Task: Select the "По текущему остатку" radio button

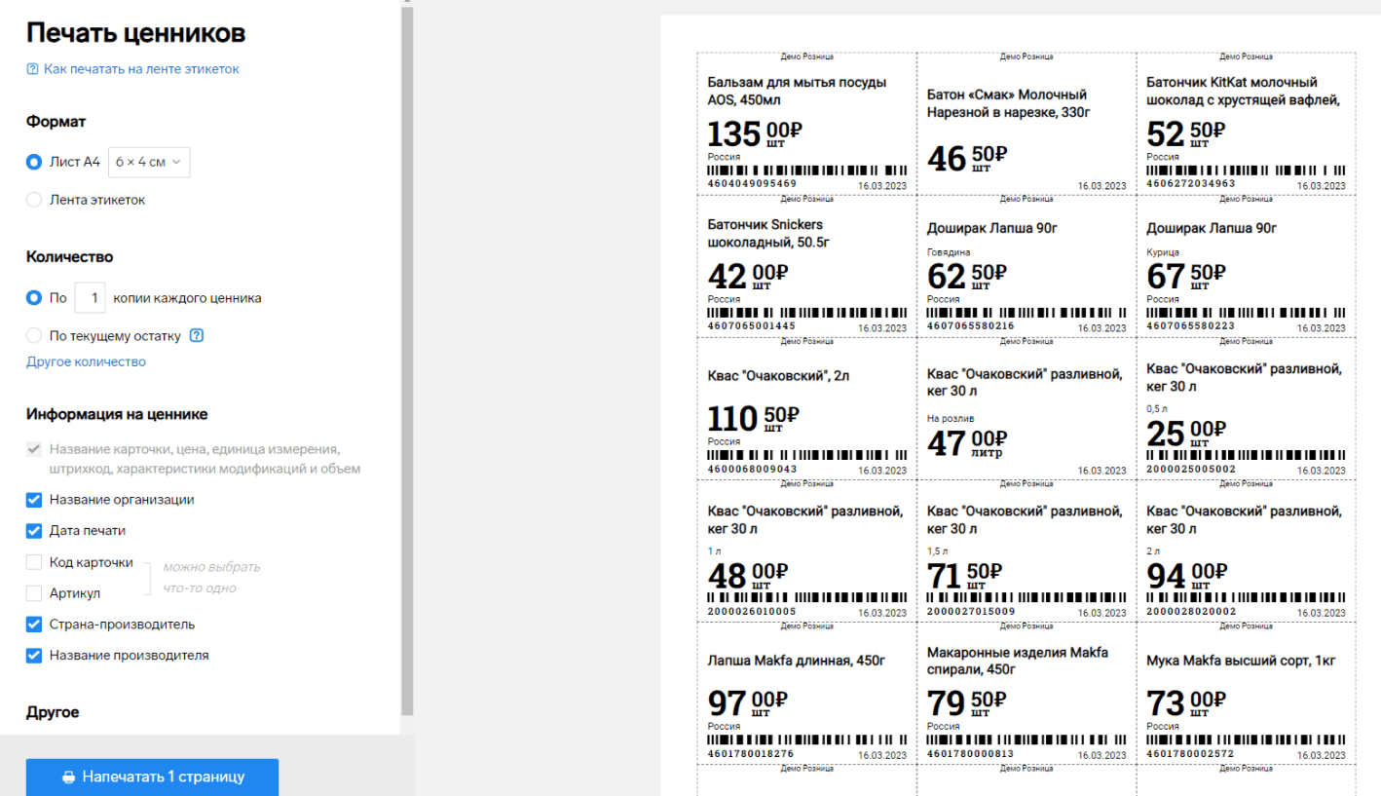Action: [34, 336]
